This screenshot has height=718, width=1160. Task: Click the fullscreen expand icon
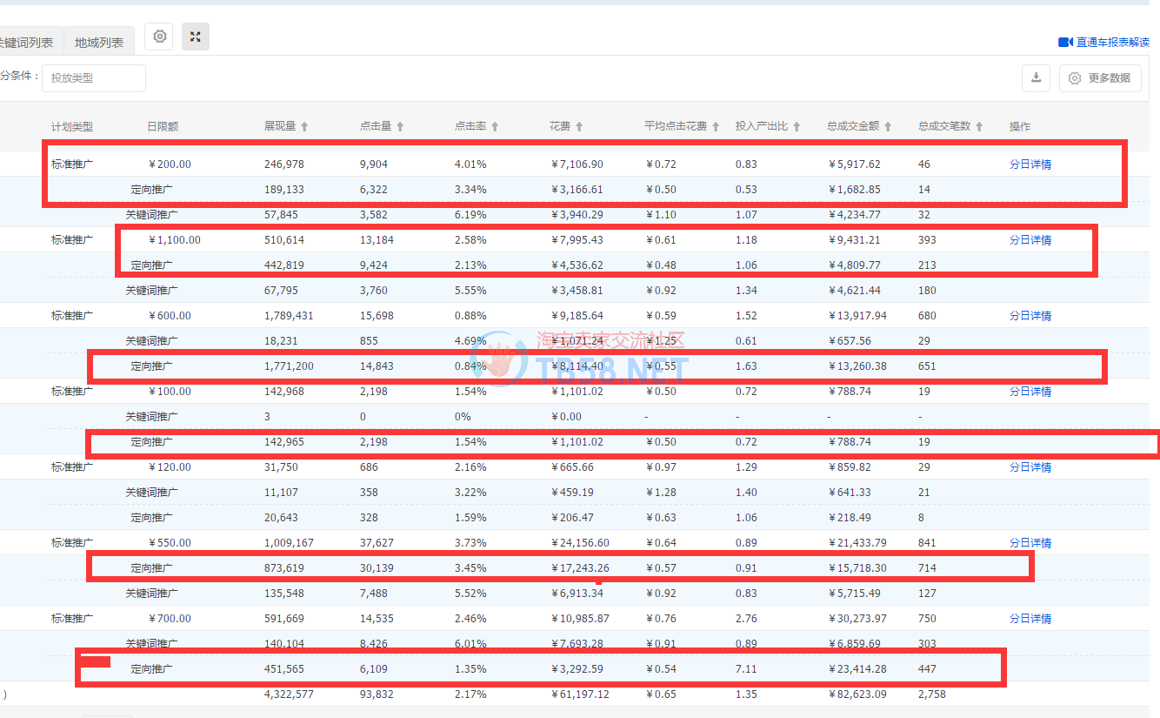click(x=196, y=37)
